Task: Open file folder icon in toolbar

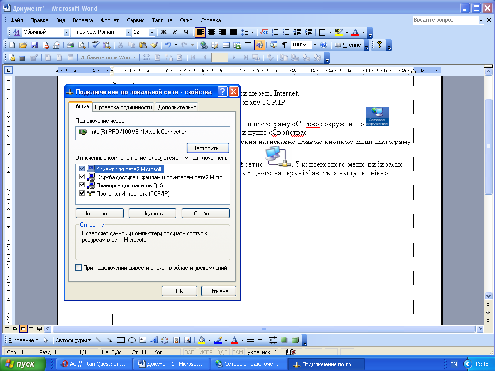Action: point(23,45)
